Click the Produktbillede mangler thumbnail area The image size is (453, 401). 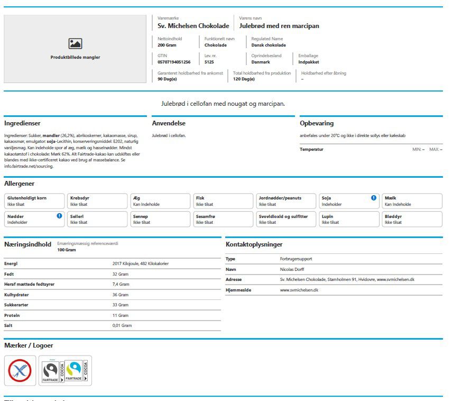tap(75, 49)
